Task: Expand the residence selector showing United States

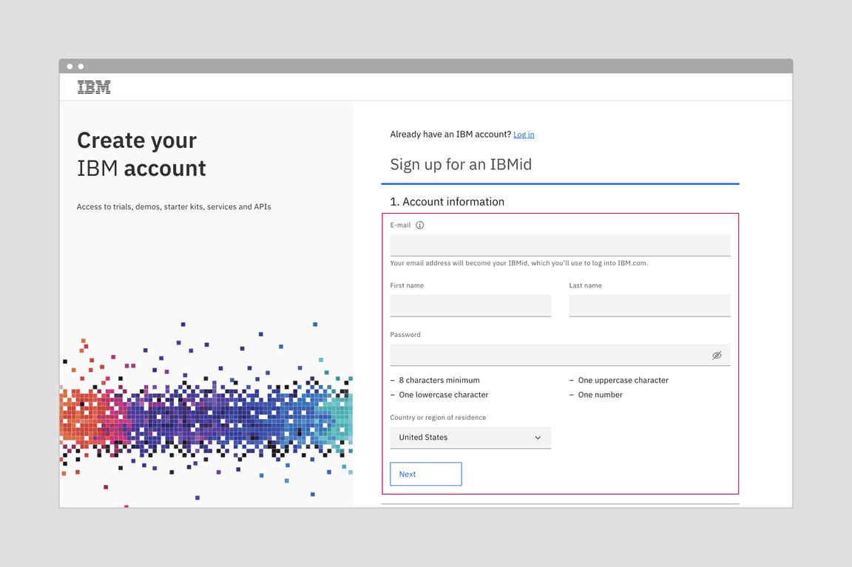Action: [470, 437]
